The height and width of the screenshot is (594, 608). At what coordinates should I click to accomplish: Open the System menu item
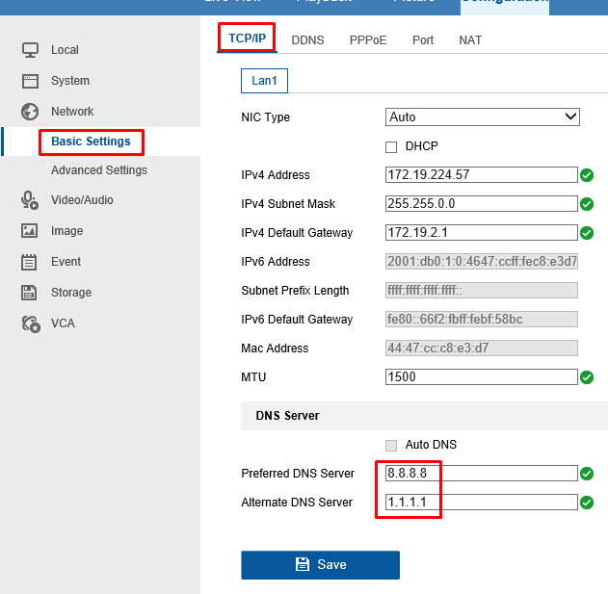click(70, 81)
